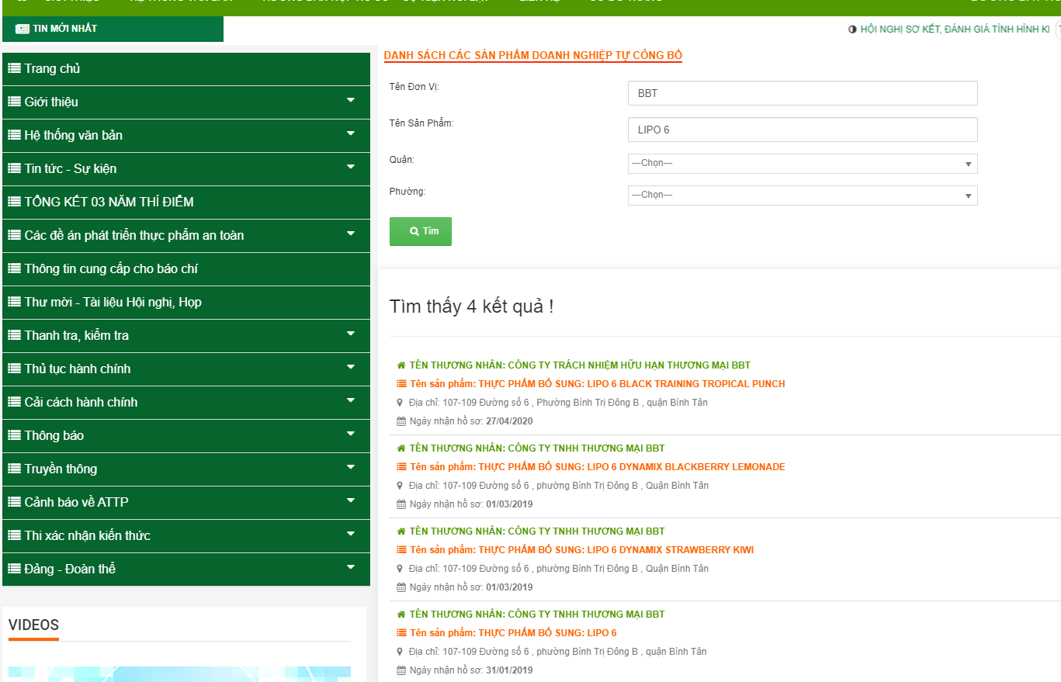Click list icon beside STRAWBERRY KIWI product
The width and height of the screenshot is (1061, 682).
(x=401, y=550)
